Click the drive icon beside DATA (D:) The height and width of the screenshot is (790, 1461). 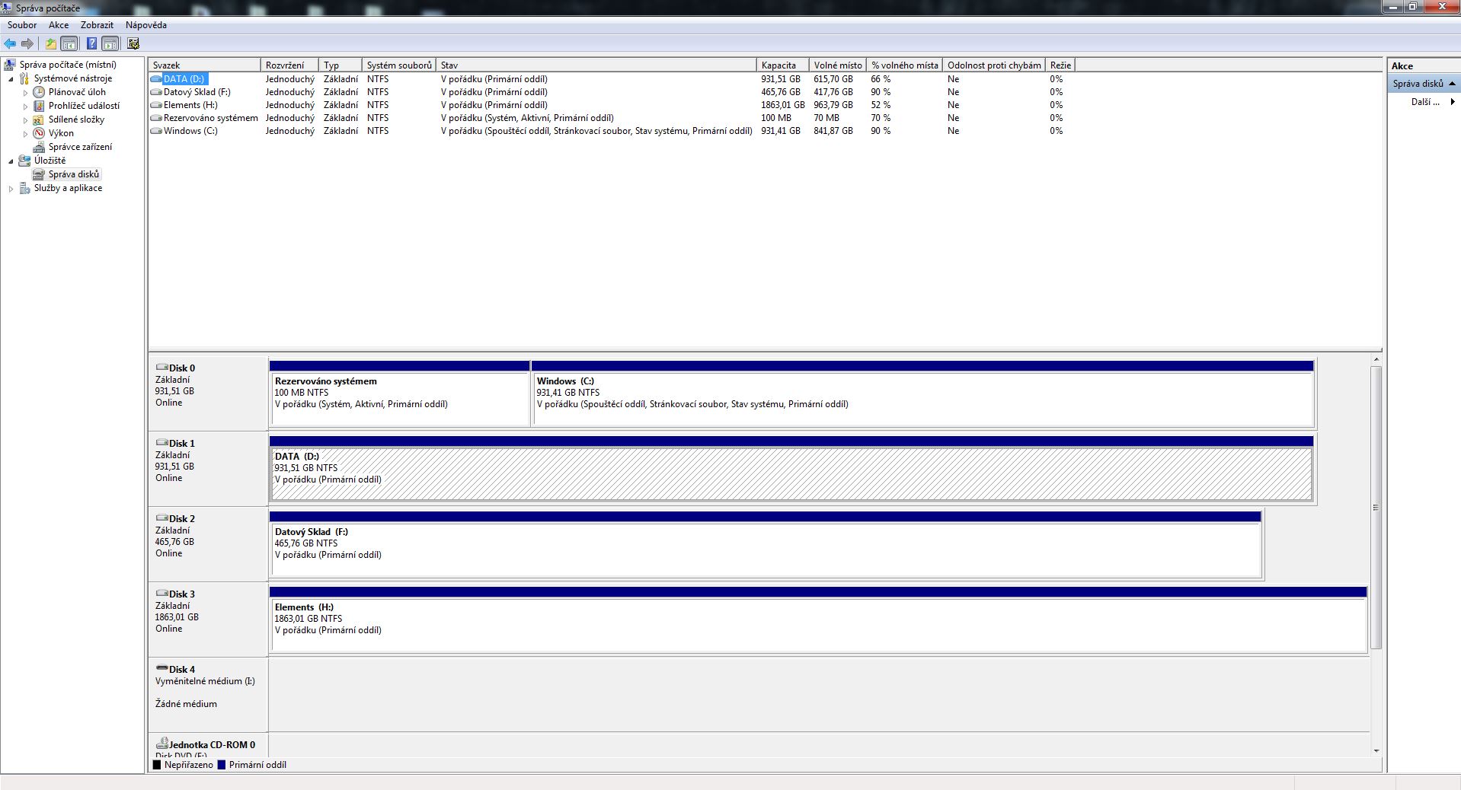click(156, 79)
